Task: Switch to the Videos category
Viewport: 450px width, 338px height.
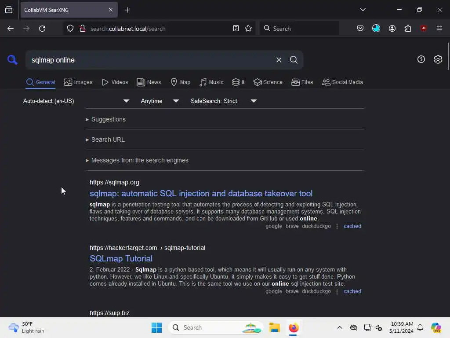Action: (x=115, y=82)
